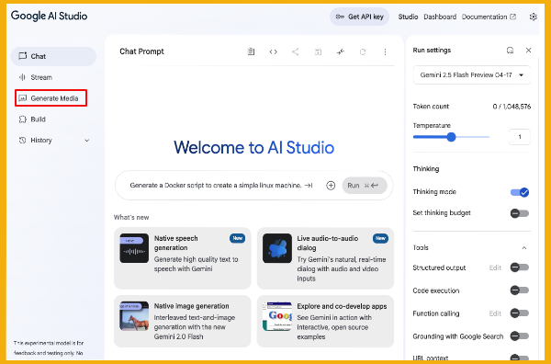Click the Temperature value field
Screen dimensions: 551x364
(x=520, y=137)
